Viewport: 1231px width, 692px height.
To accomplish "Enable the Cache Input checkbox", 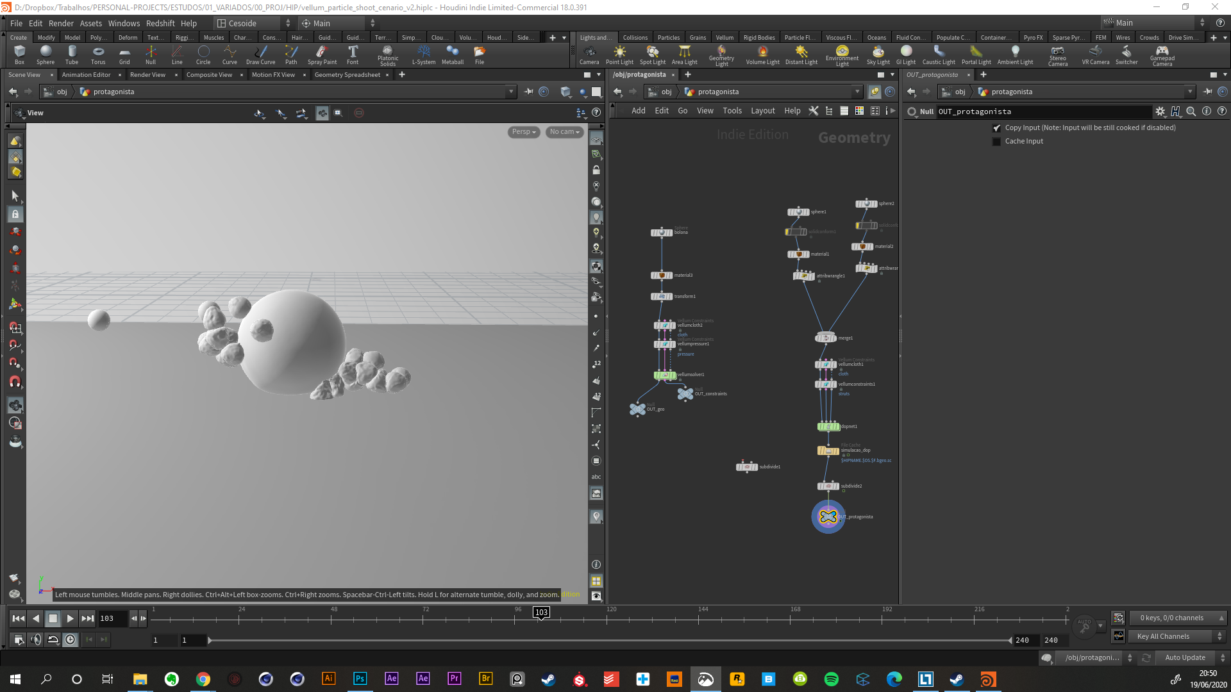I will click(x=996, y=142).
